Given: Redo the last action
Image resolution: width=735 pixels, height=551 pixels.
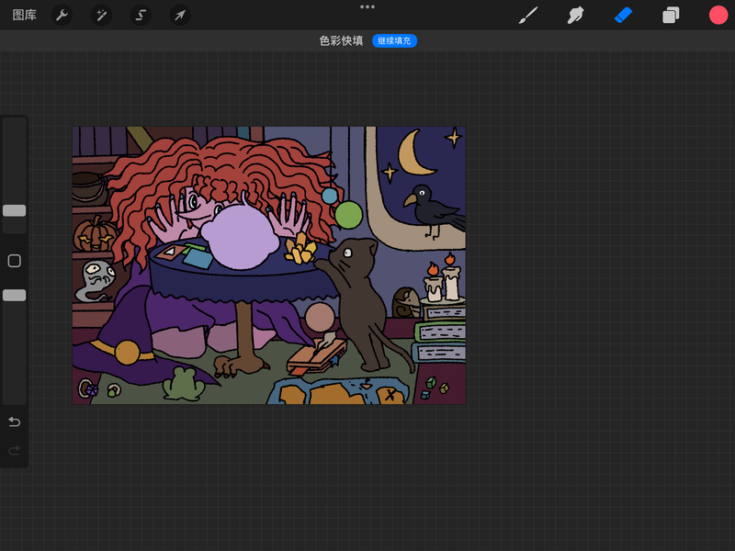Looking at the screenshot, I should click(x=15, y=451).
